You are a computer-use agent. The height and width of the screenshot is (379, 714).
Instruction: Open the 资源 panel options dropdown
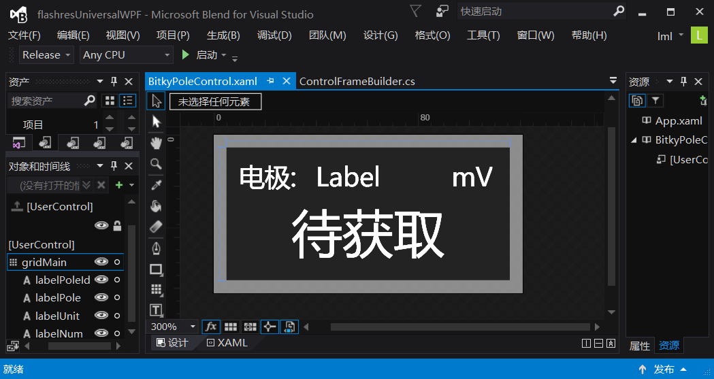tap(669, 82)
